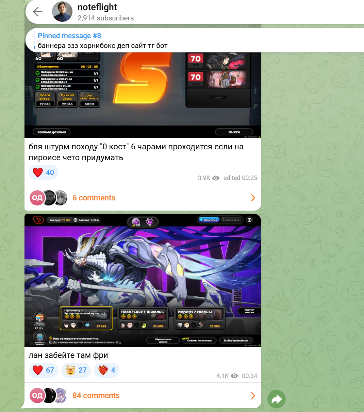Click the Стойкость toggle in second screenshot
The image size is (364, 412).
(x=231, y=220)
